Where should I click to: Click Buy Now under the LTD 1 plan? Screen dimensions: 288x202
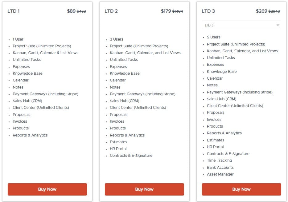[x=47, y=189]
